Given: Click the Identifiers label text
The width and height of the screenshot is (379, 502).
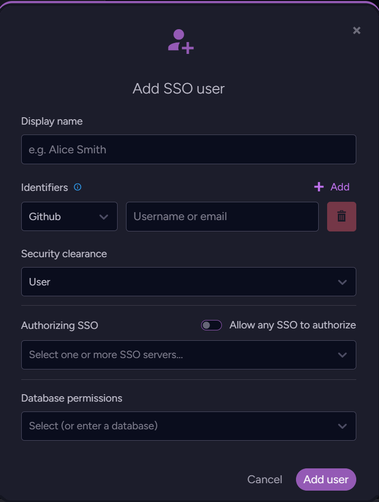Looking at the screenshot, I should [44, 187].
